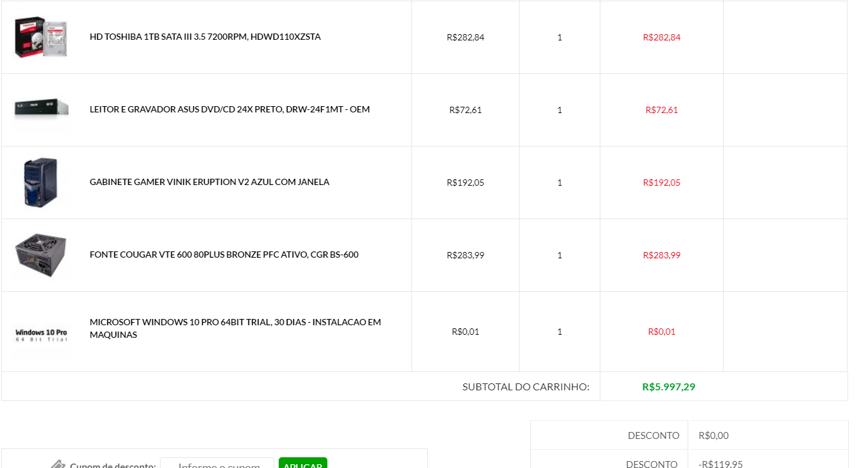Select the discount value -R$119,95
Image resolution: width=857 pixels, height=468 pixels.
coord(720,464)
